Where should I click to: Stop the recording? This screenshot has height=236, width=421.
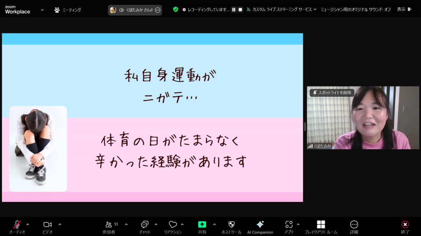click(x=241, y=9)
